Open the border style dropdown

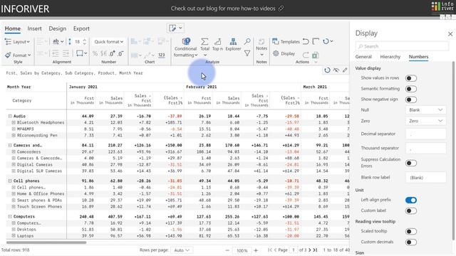tap(81, 53)
